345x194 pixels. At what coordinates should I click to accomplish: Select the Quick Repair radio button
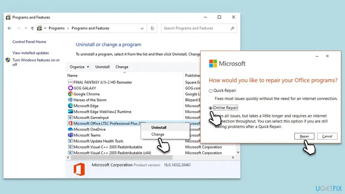click(x=210, y=91)
